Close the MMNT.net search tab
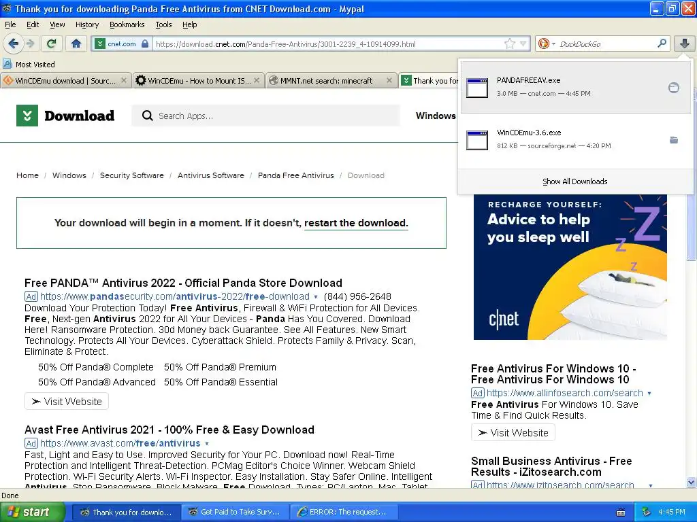 pos(389,80)
